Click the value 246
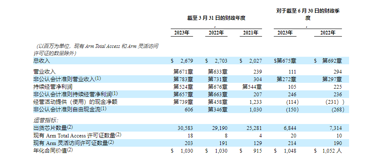Image resolution: width=368 pixels, height=161 pixels. click(x=292, y=95)
